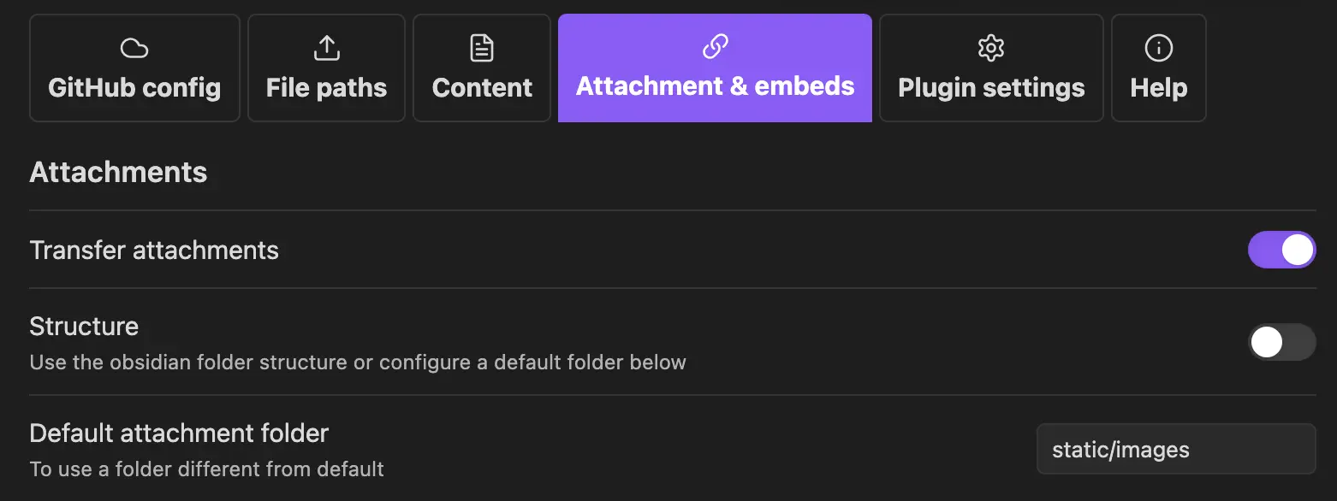1337x501 pixels.
Task: Focus the Default attachment folder text field
Action: pos(1175,449)
